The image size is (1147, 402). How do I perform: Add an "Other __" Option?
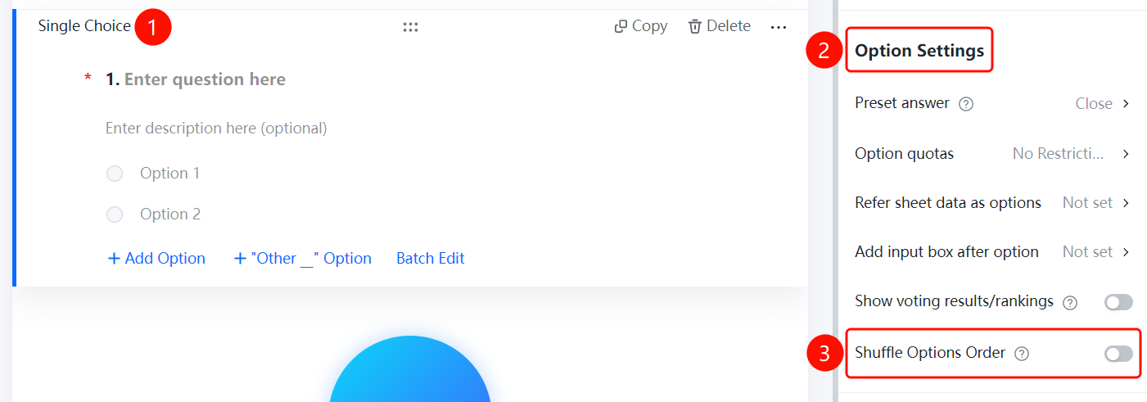(303, 258)
